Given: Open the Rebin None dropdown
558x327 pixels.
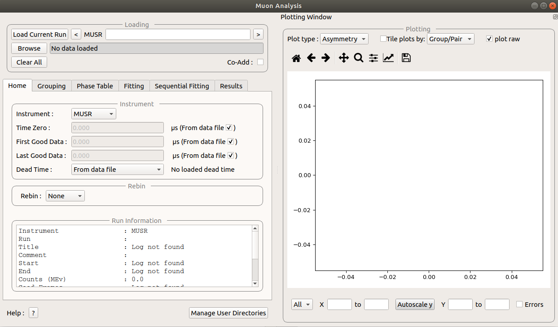Looking at the screenshot, I should (x=65, y=196).
